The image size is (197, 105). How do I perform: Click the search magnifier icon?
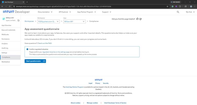(x=178, y=12)
